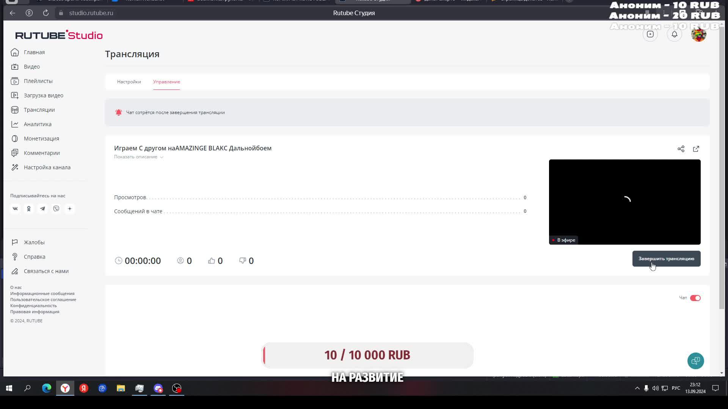728x409 pixels.
Task: Open Windows Start menu
Action: [x=9, y=388]
